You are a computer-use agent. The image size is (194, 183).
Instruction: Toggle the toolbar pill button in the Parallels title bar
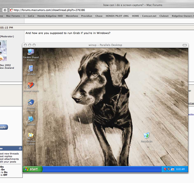click(x=185, y=45)
